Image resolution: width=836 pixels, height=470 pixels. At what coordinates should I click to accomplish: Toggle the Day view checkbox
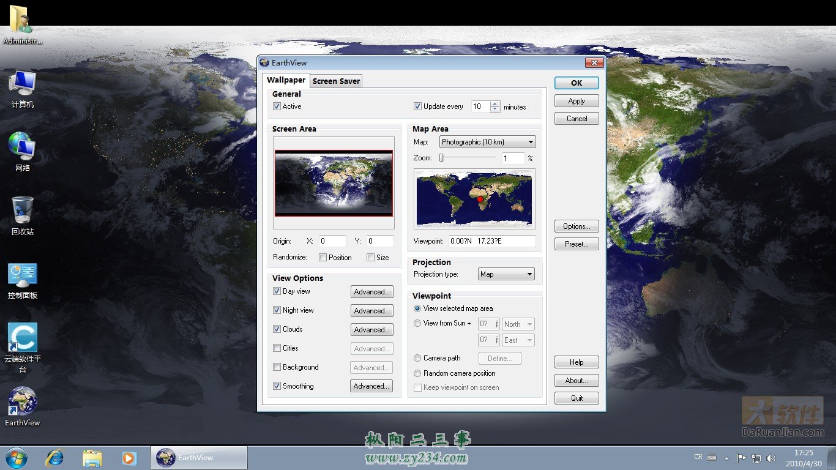point(277,291)
